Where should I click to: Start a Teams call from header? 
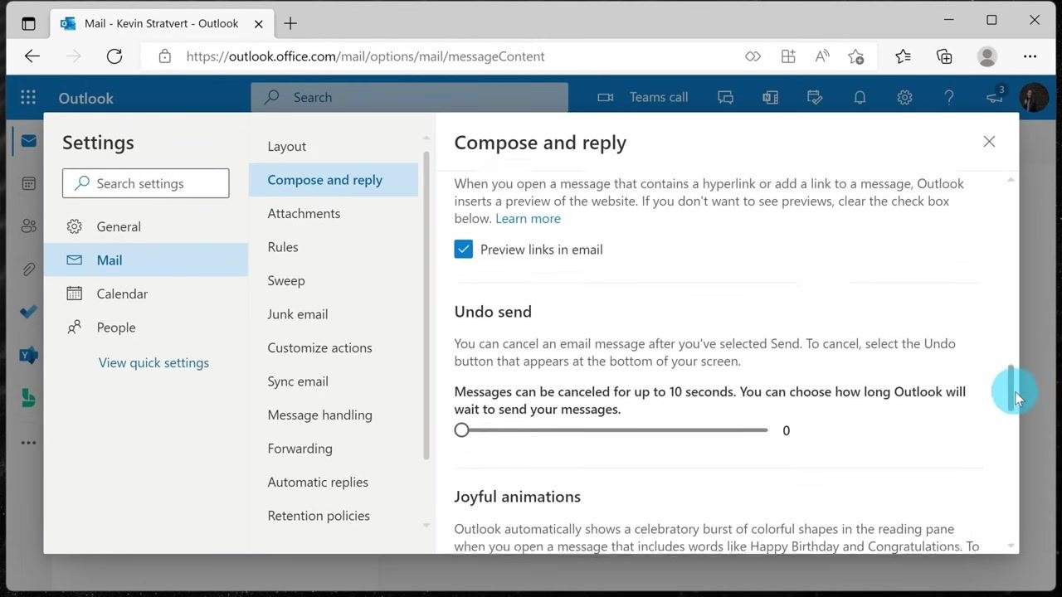click(642, 97)
